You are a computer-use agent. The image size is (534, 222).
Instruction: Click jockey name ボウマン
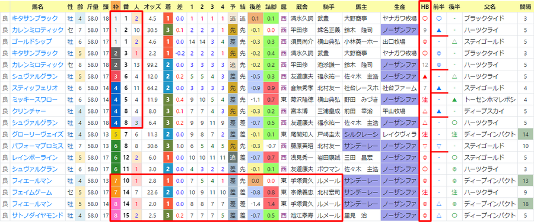(x=326, y=169)
